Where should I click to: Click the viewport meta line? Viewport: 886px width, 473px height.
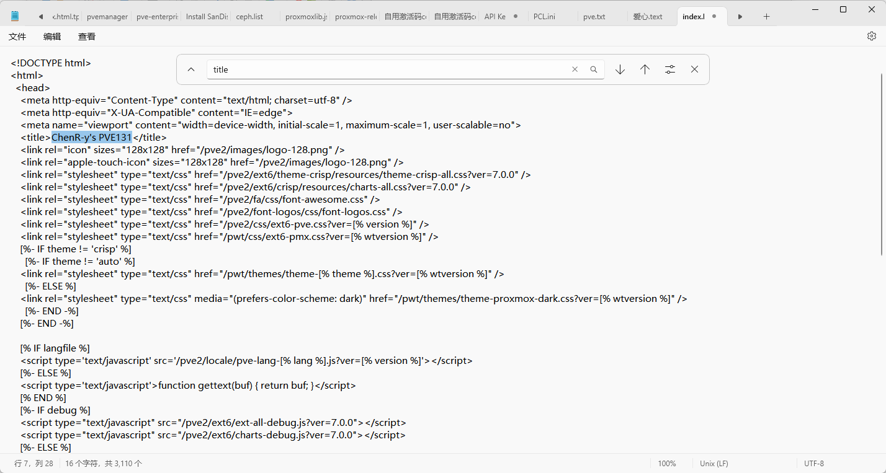271,125
